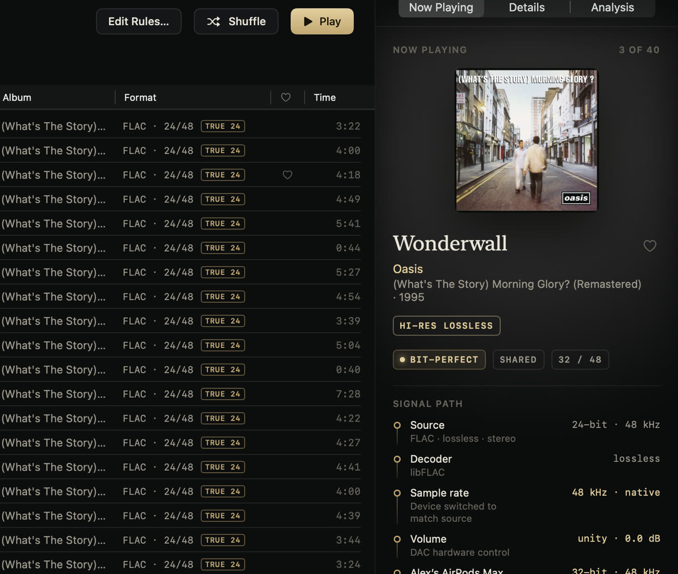Switch to the Now Playing tab
Screen dimensions: 678x574
[x=441, y=8]
